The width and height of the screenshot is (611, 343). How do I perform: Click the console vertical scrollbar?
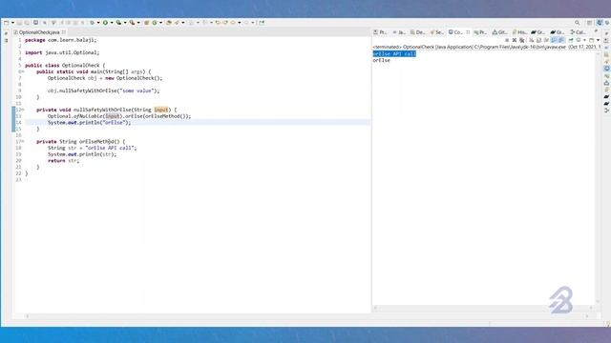(598, 177)
